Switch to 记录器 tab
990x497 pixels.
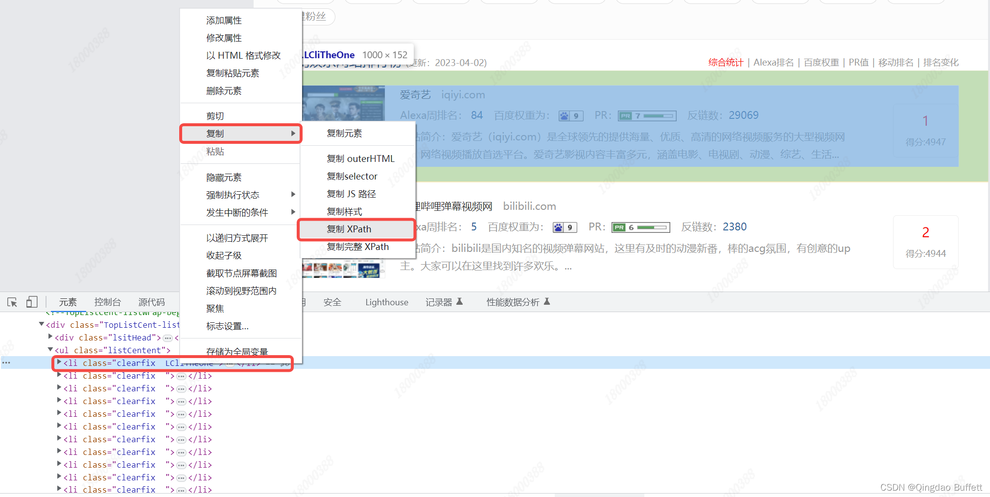[x=444, y=302]
